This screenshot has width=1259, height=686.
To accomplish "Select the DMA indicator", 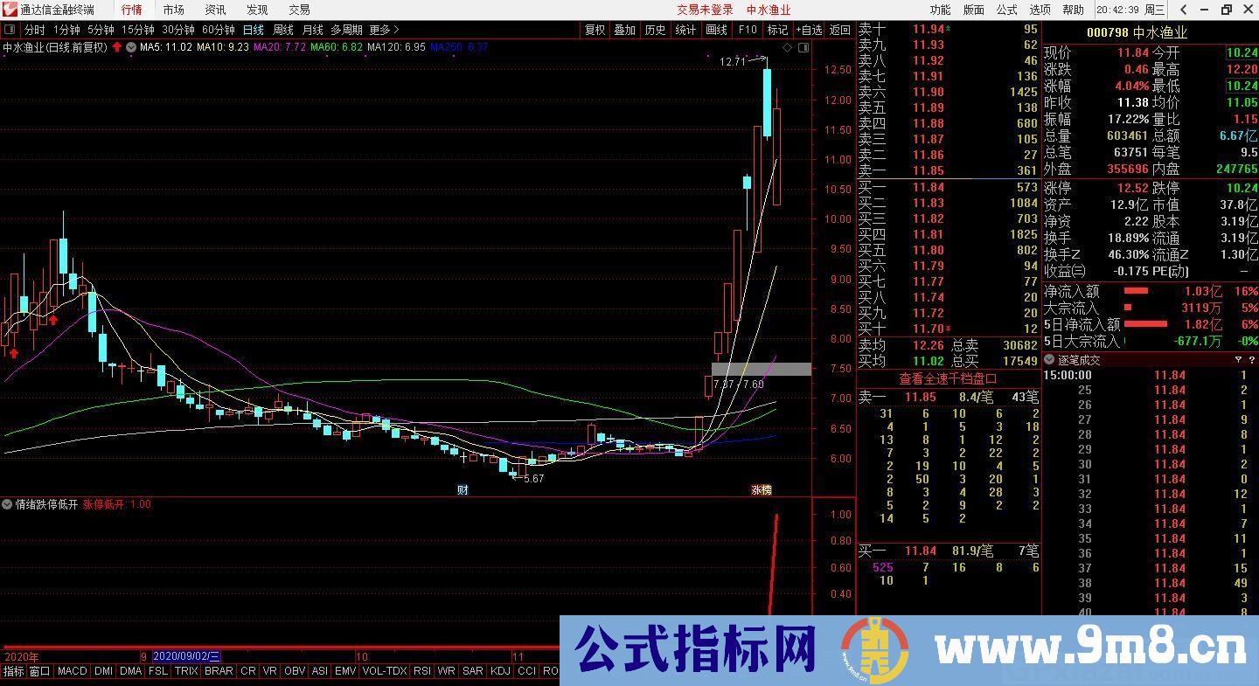I will point(130,671).
